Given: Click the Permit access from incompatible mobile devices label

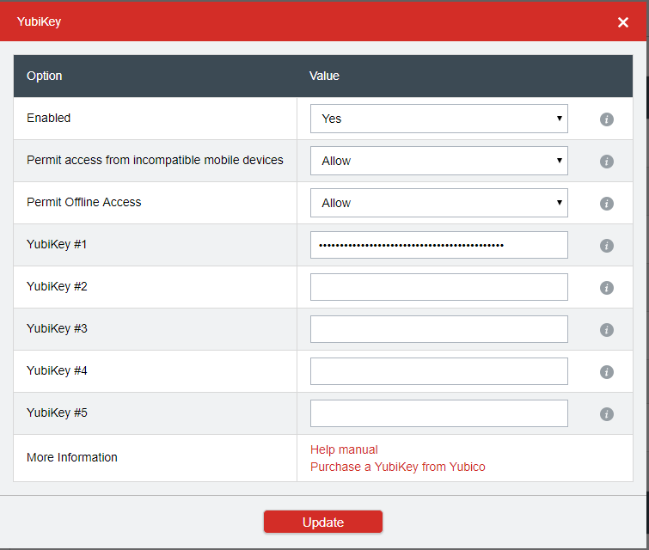Looking at the screenshot, I should tap(155, 160).
